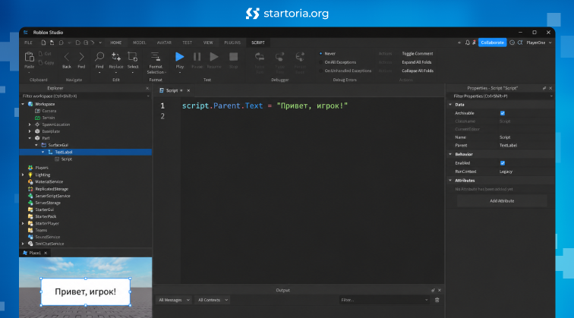Close the Script editor tab

coord(188,91)
